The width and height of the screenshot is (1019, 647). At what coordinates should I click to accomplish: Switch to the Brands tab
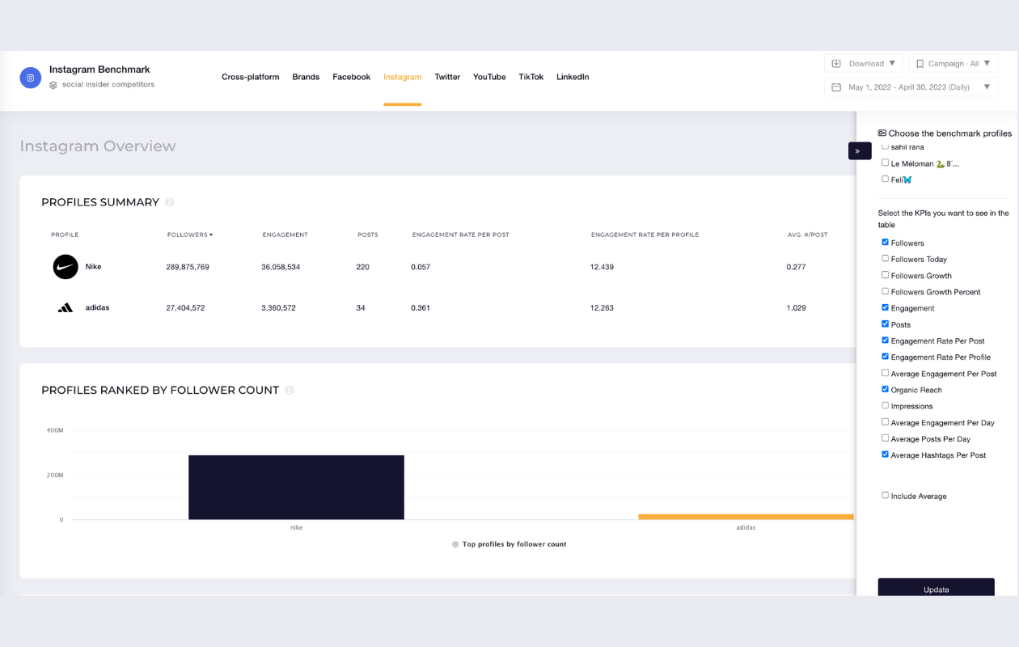[x=306, y=77]
